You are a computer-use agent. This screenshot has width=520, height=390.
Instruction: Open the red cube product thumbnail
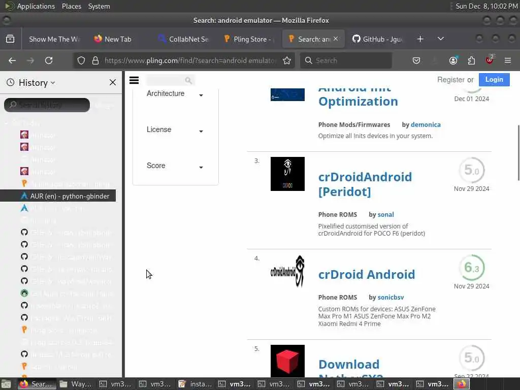click(287, 361)
